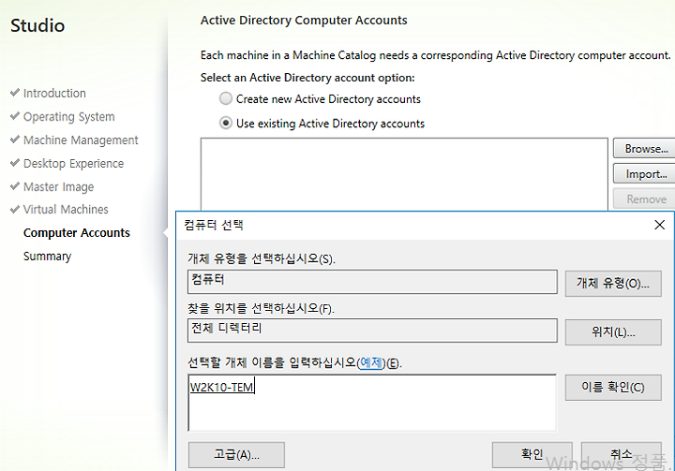The height and width of the screenshot is (471, 675).
Task: Go to Operating System step
Action: click(68, 116)
